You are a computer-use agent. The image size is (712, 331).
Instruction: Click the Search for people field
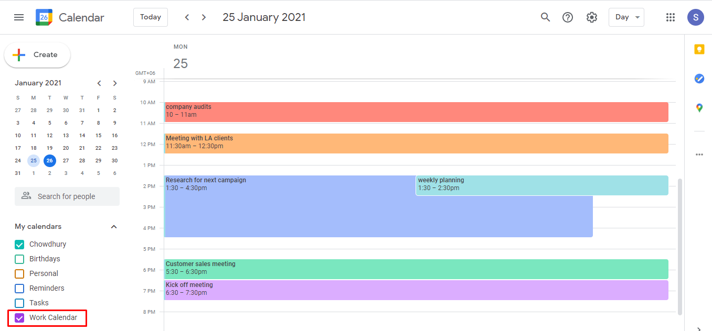point(67,196)
